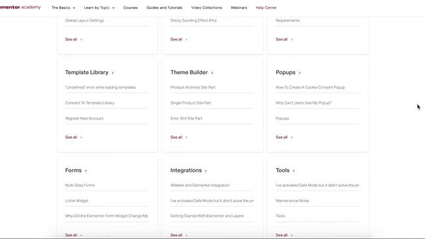
Task: Open Safe Mode article in Tools card
Action: click(317, 185)
